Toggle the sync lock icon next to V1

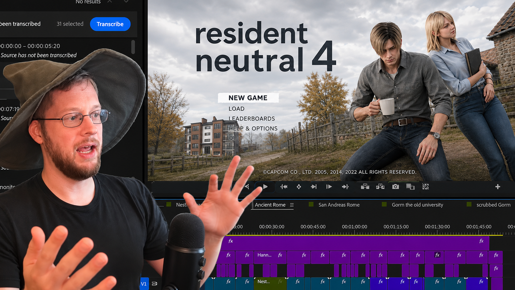click(x=155, y=284)
